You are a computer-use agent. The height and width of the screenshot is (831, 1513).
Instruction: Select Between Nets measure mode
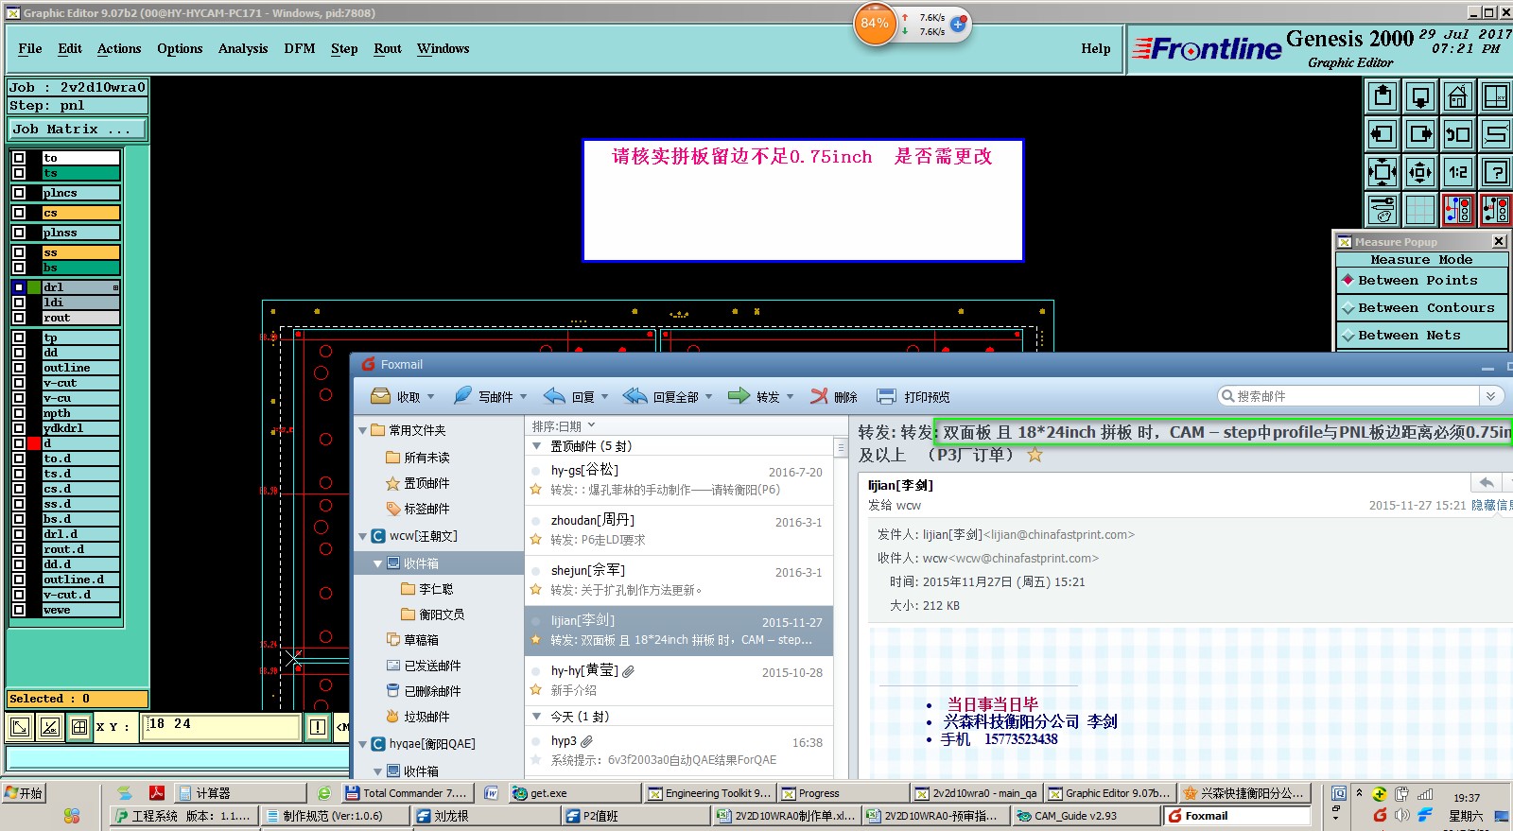coord(1420,336)
